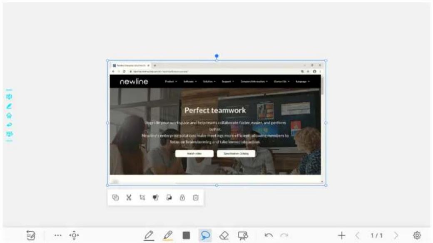Cut the selected image with the scissors icon
433x243 pixels.
pyautogui.click(x=129, y=197)
